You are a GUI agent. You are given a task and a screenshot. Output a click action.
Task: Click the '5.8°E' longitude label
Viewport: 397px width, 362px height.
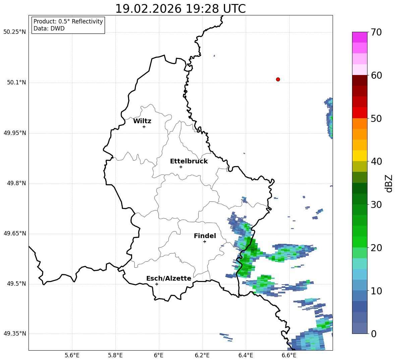tap(115, 355)
